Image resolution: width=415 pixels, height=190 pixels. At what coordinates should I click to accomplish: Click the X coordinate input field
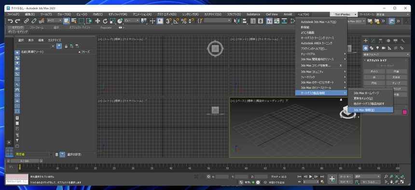coord(222,177)
